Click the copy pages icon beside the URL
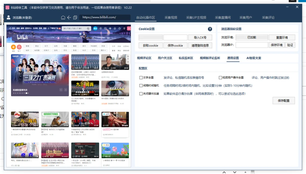The height and width of the screenshot is (174, 306). coord(75,18)
